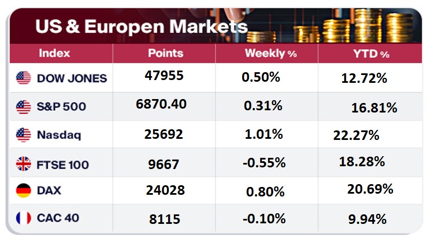Click the German flag beside DAX
Screen dimensions: 430x239
(24, 191)
